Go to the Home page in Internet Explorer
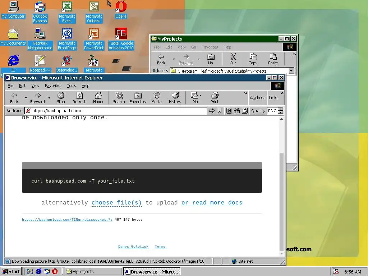The image size is (368, 276). [x=98, y=98]
